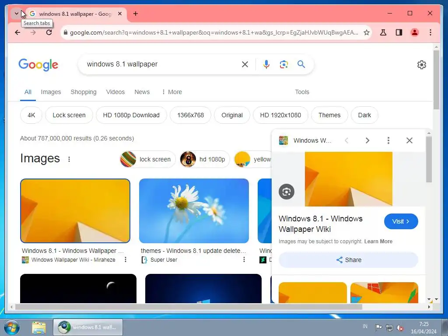This screenshot has height=336, width=448.
Task: Open the Chrome three-dot menu
Action: point(430,32)
